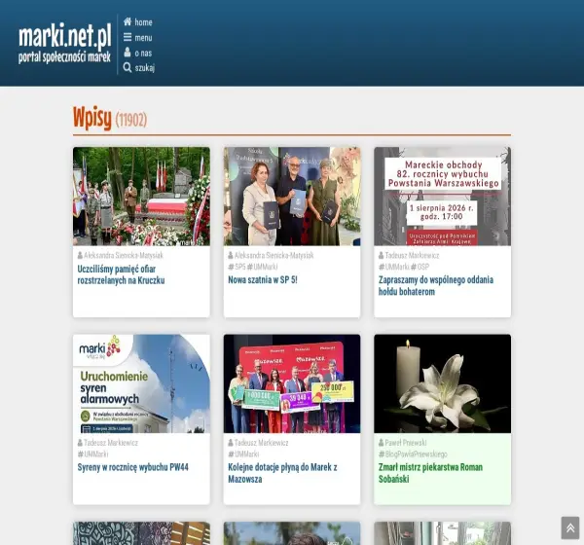The height and width of the screenshot is (545, 584).
Task: Open article Nowa szatnia w SP 5!
Action: [x=263, y=279]
